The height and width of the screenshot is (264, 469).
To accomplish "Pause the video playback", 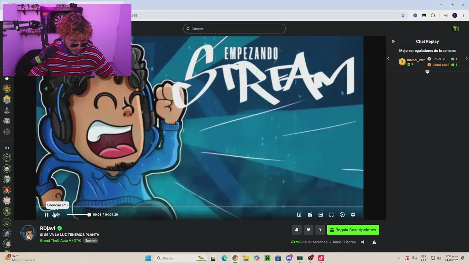I will click(47, 214).
